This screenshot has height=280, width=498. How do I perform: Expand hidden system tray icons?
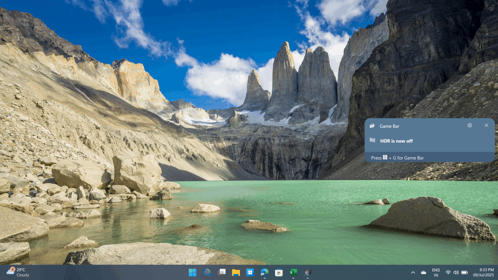tap(413, 273)
